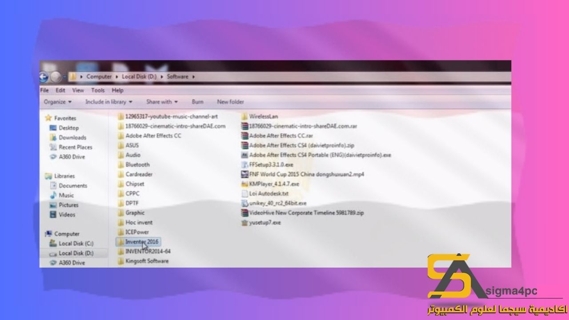Open the Help menu
Screen dimensions: 569x320
click(118, 90)
